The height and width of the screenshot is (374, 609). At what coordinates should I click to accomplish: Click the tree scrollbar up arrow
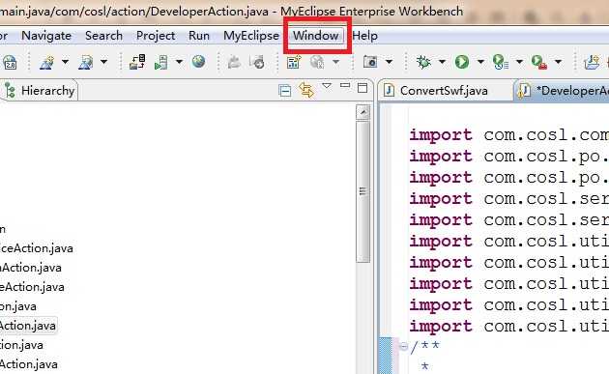coord(363,113)
